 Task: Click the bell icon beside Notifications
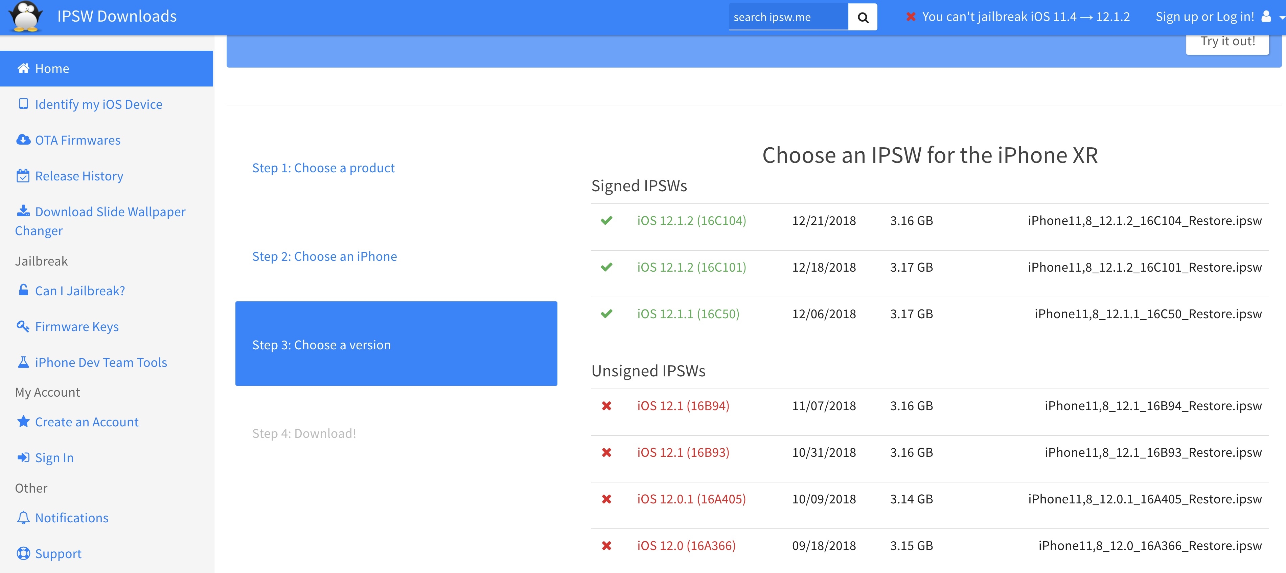click(x=23, y=518)
